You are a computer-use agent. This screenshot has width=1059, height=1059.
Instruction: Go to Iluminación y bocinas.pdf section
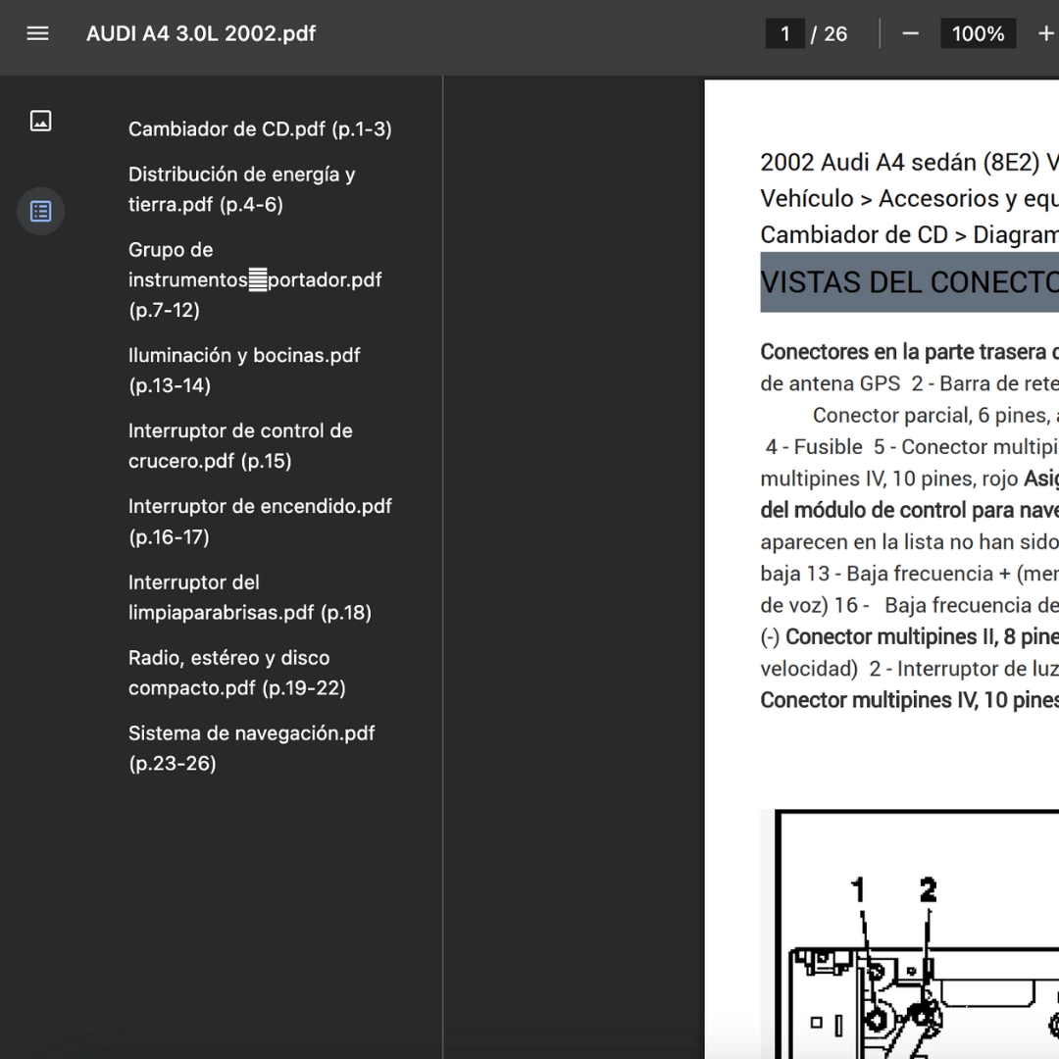[244, 370]
